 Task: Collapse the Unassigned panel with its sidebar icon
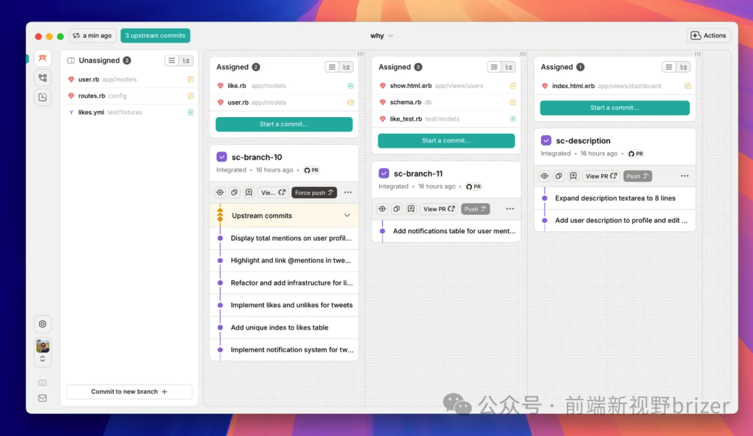point(71,61)
